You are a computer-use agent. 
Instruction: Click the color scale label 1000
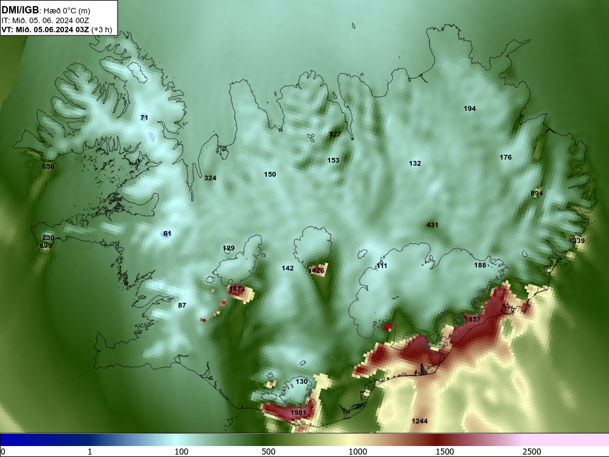[357, 452]
